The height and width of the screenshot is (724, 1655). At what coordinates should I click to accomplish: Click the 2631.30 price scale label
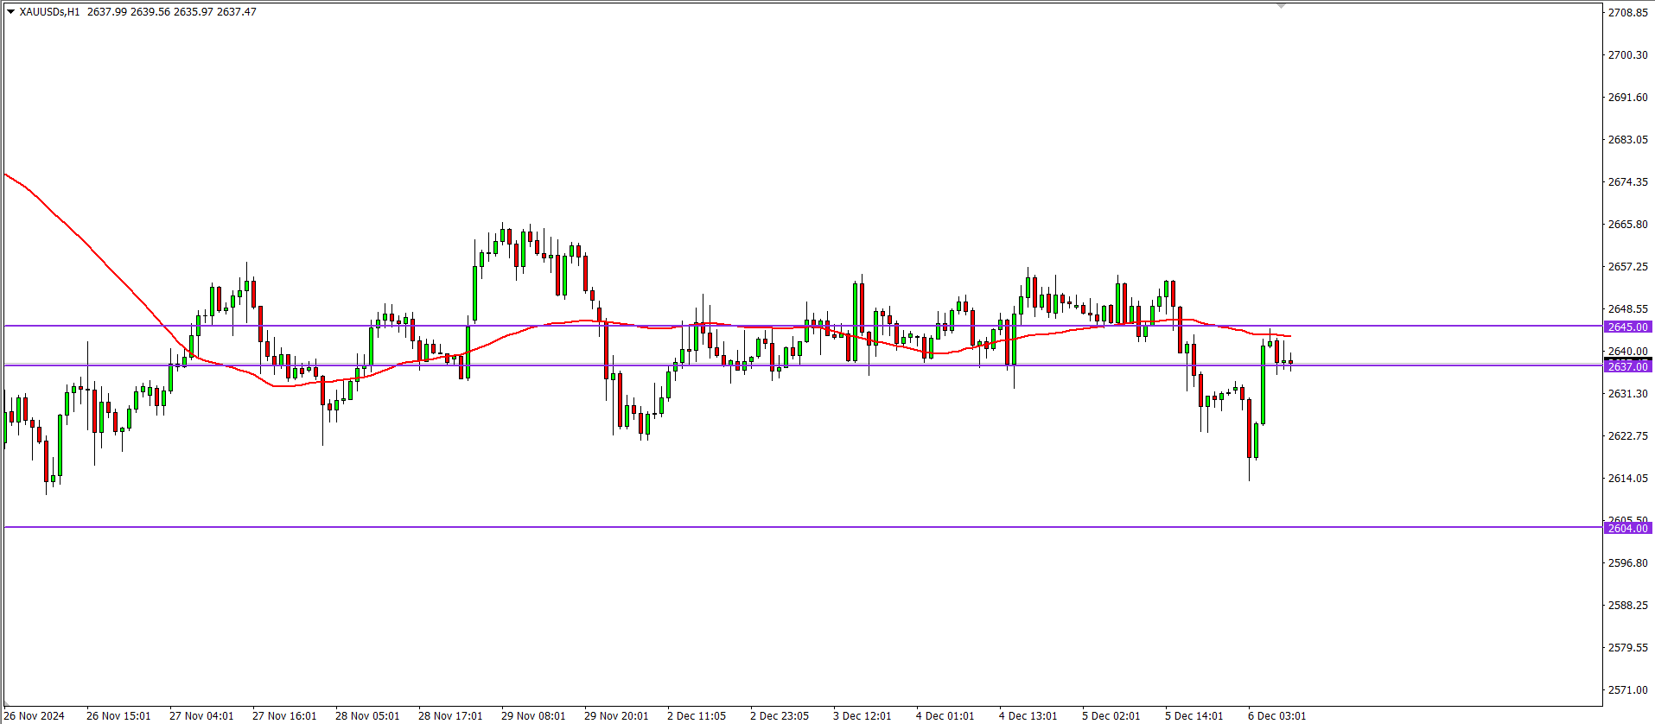pos(1627,393)
